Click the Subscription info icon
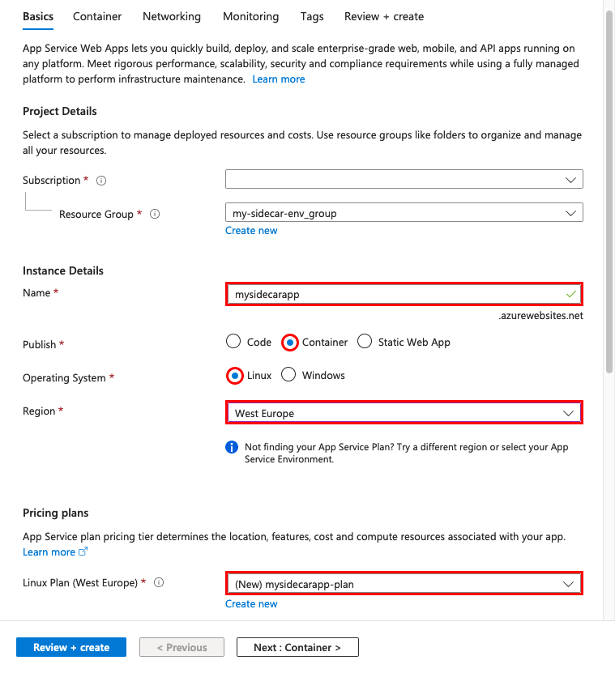This screenshot has width=615, height=673. tap(101, 181)
